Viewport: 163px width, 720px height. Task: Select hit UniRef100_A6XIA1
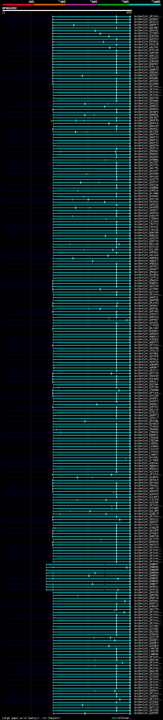pos(146,47)
